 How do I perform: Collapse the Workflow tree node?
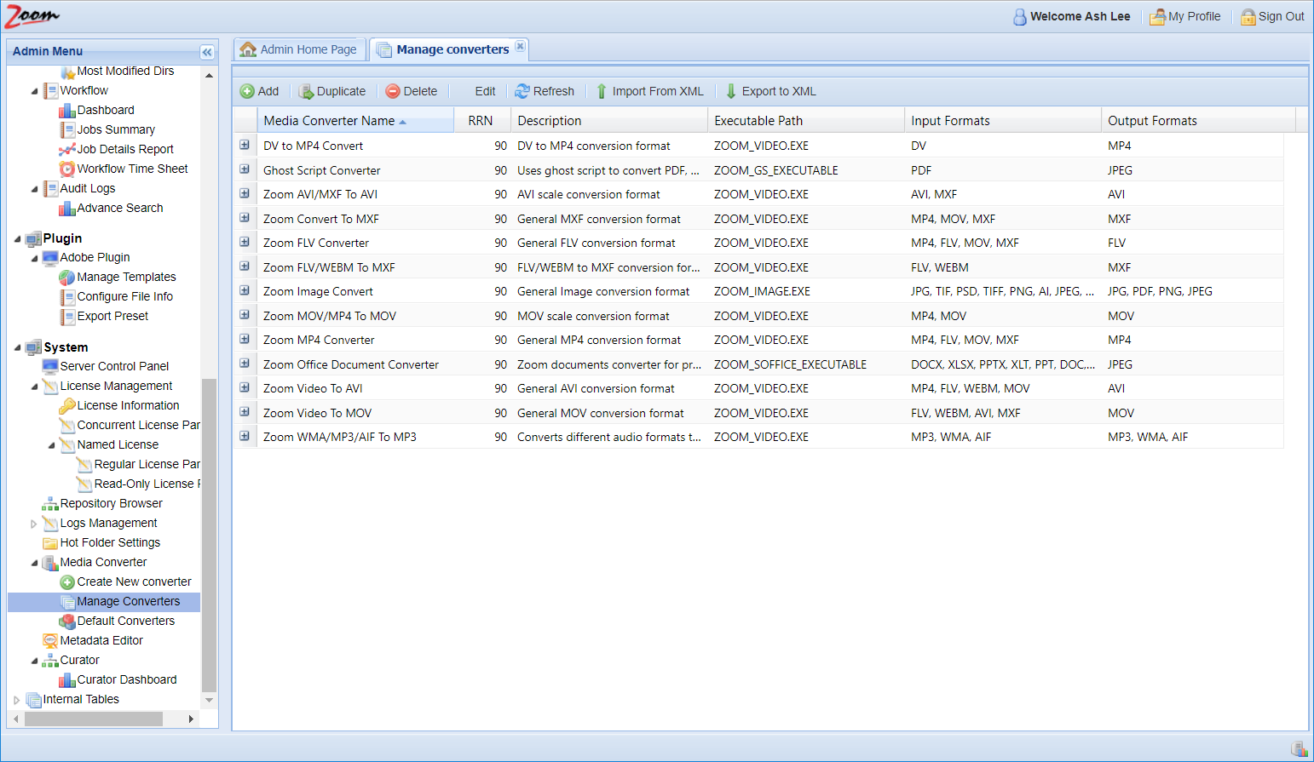(34, 91)
